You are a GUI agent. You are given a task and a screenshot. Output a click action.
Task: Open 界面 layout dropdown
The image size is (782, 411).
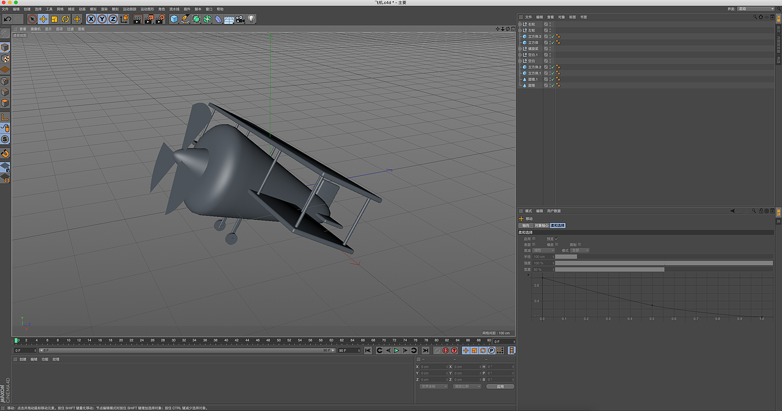[755, 9]
